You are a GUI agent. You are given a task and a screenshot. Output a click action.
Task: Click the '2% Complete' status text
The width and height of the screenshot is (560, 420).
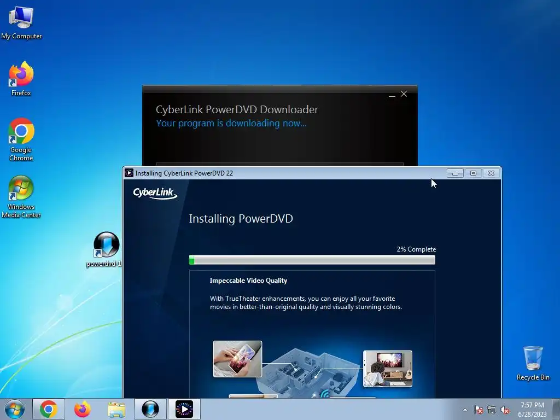[x=416, y=249]
